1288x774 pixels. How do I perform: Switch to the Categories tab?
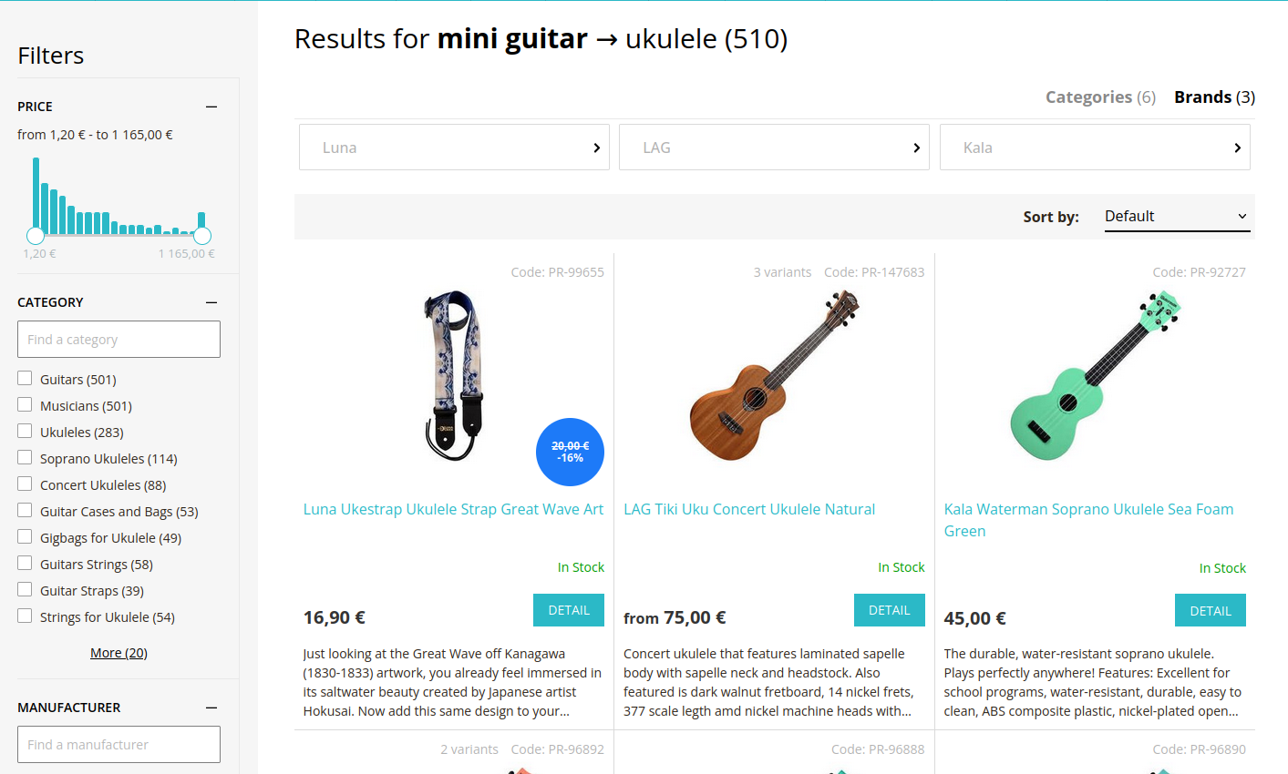[1099, 97]
